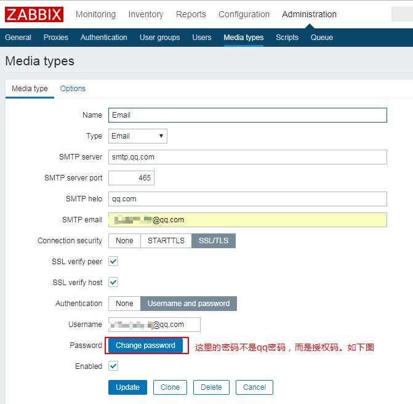Uncheck the SSL verify host checkbox

tap(113, 283)
